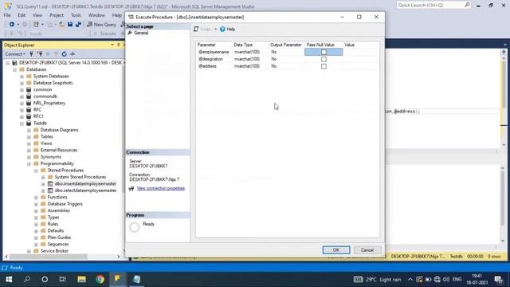Select dbo.selectdataemployeemaster stored procedure
510x287 pixels.
click(x=85, y=191)
